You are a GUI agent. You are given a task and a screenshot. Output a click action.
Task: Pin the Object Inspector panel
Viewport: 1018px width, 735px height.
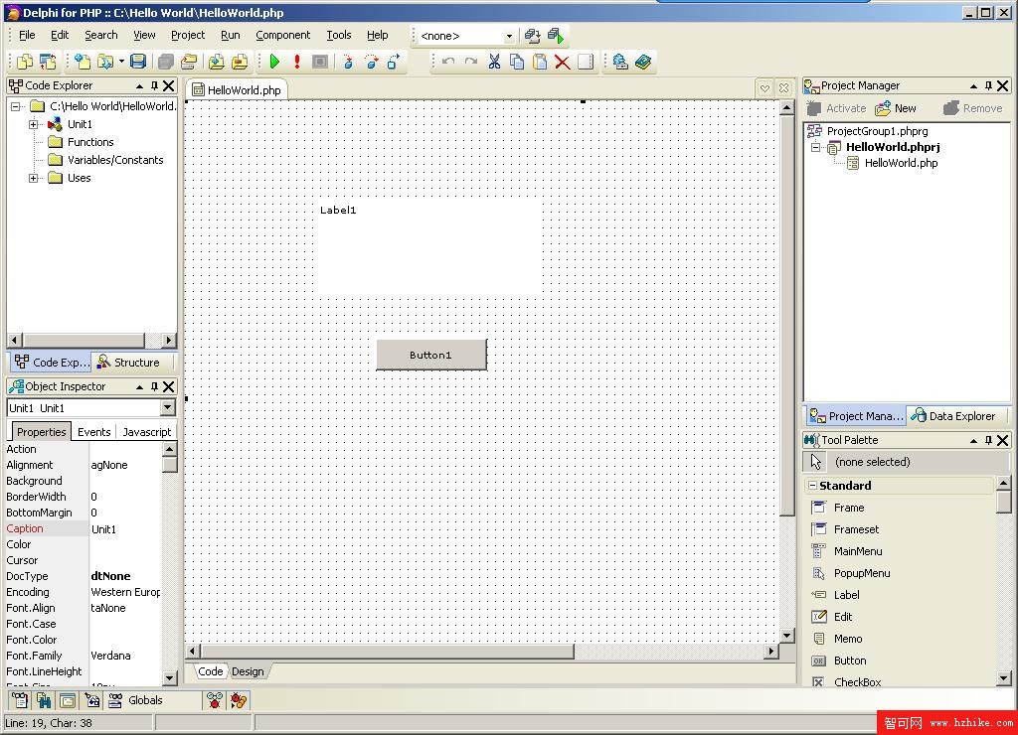pyautogui.click(x=154, y=386)
